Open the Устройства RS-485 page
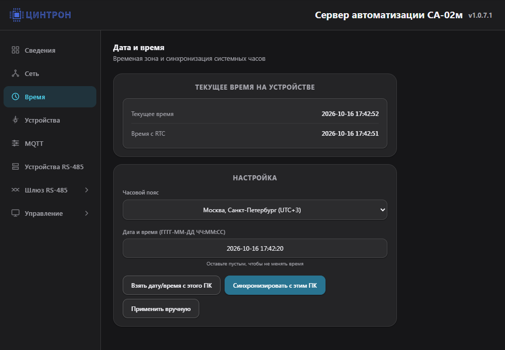Screen dimensions: 505x350 click(50, 167)
